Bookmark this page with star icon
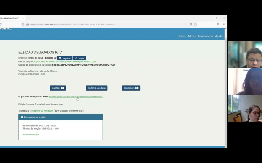The height and width of the screenshot is (163, 262). (x=195, y=24)
